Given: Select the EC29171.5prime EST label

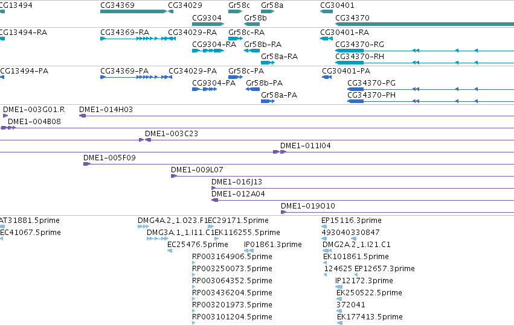Looking at the screenshot, I should [239, 221].
